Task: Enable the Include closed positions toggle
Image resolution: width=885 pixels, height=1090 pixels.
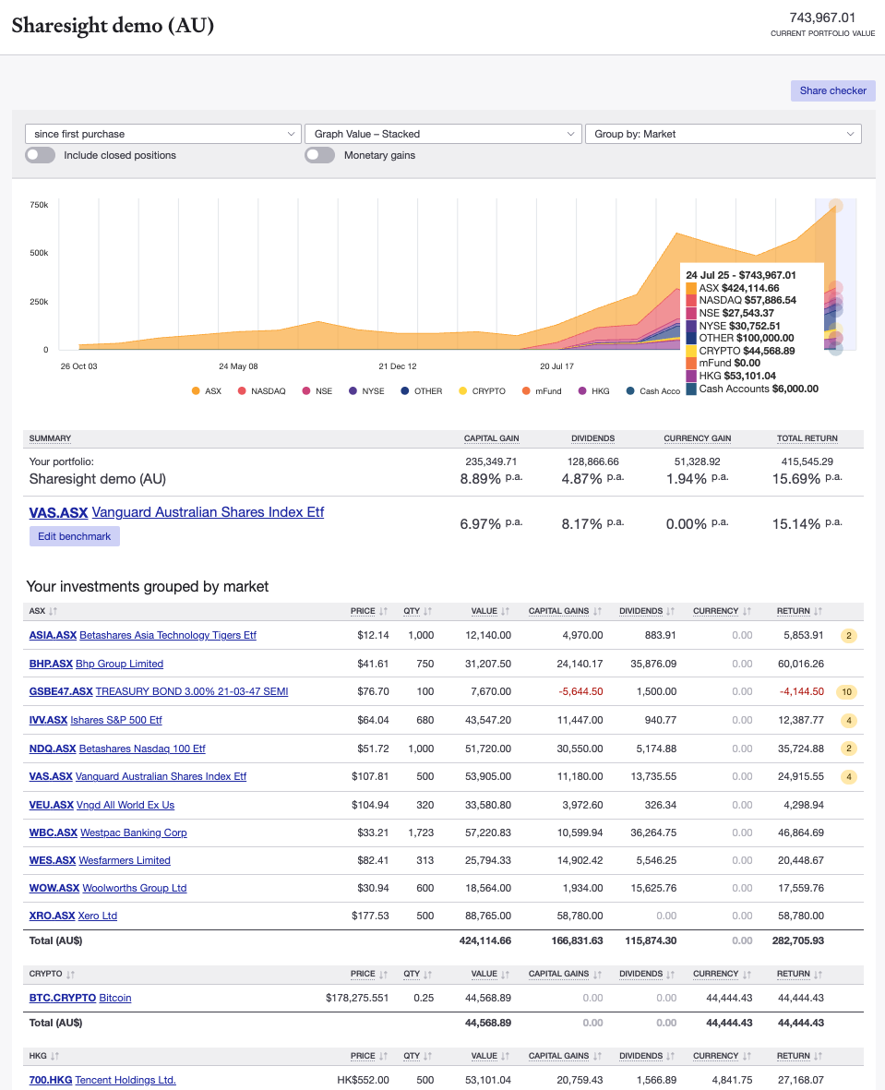Action: (40, 154)
